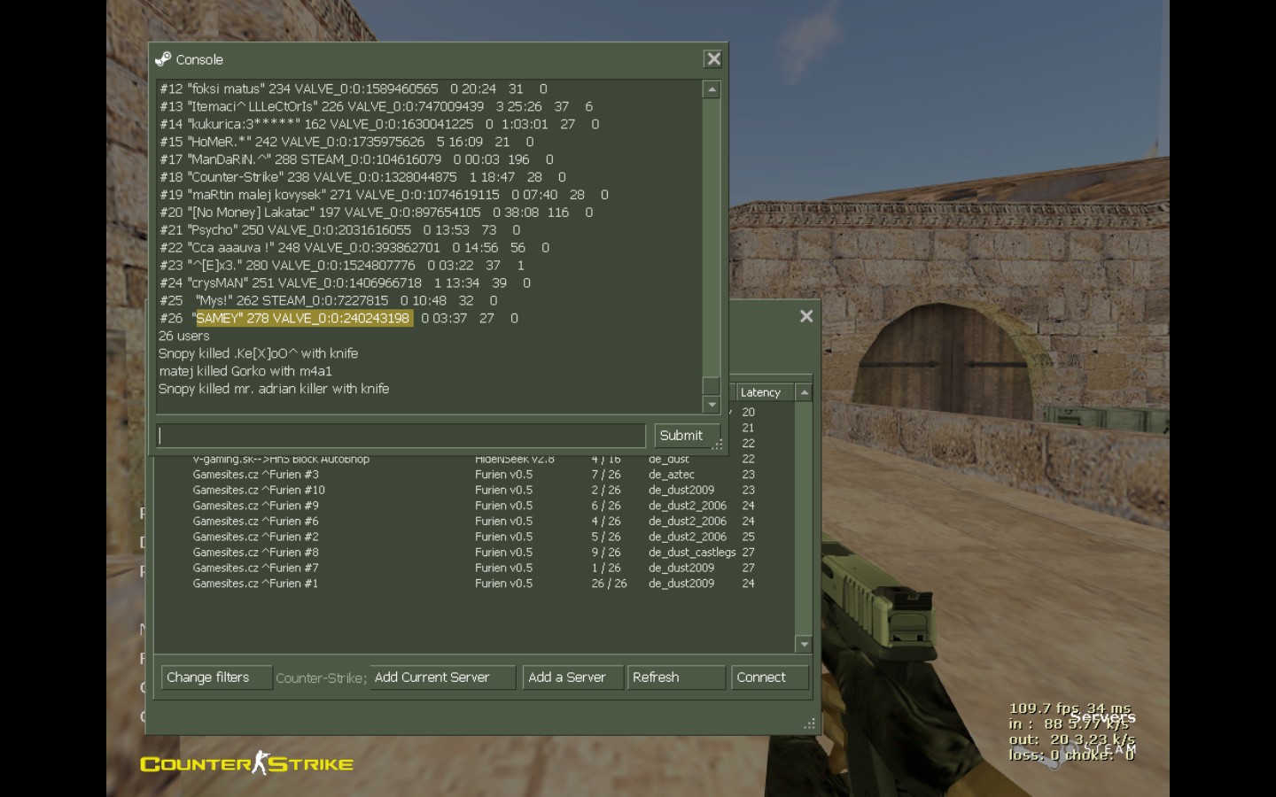The width and height of the screenshot is (1276, 797).
Task: Close the server browser window
Action: (806, 316)
